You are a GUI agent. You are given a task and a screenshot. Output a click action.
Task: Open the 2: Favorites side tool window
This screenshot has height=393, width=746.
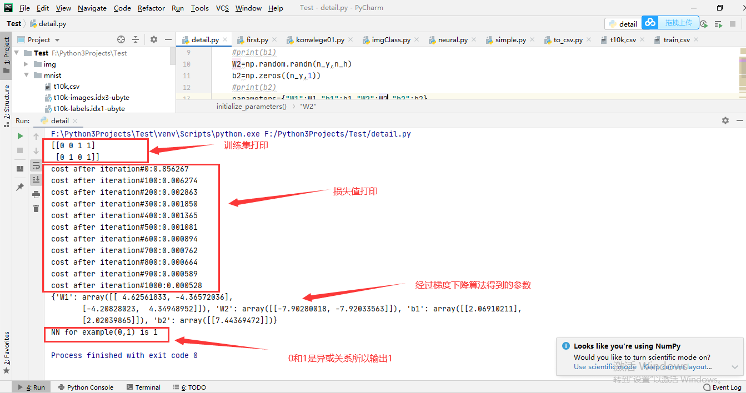click(x=7, y=352)
